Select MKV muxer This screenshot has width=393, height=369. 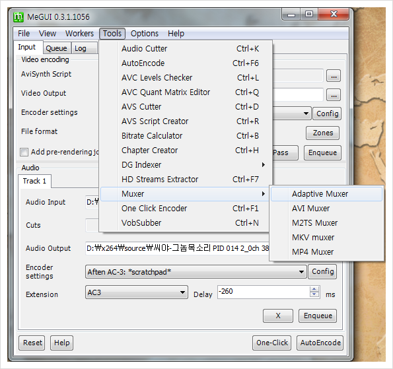coord(326,238)
